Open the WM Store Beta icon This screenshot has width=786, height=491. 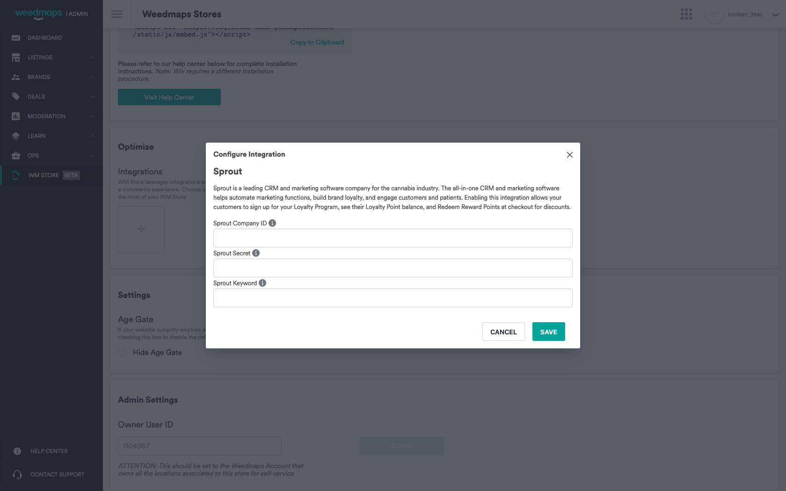[x=16, y=175]
